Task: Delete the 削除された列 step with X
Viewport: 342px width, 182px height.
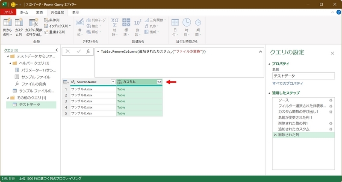Action: point(275,135)
